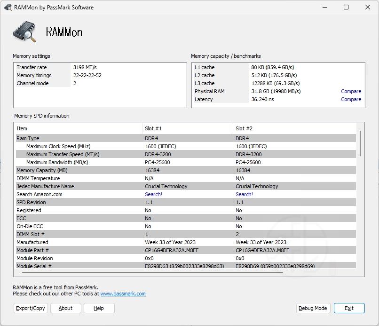
Task: Click the Memory settings heading
Action: [x=32, y=56]
